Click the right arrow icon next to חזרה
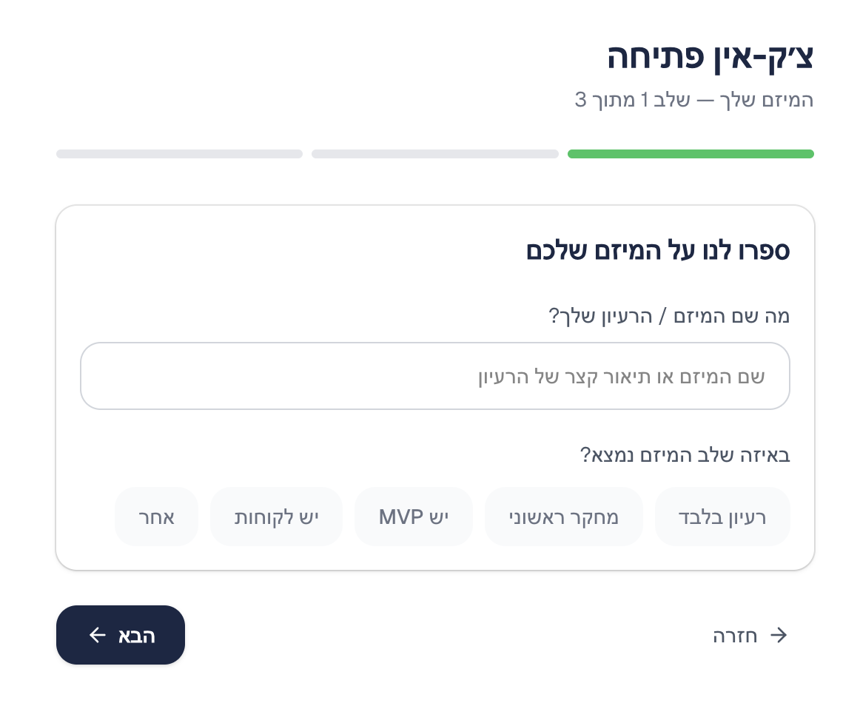860x706 pixels. coord(779,635)
